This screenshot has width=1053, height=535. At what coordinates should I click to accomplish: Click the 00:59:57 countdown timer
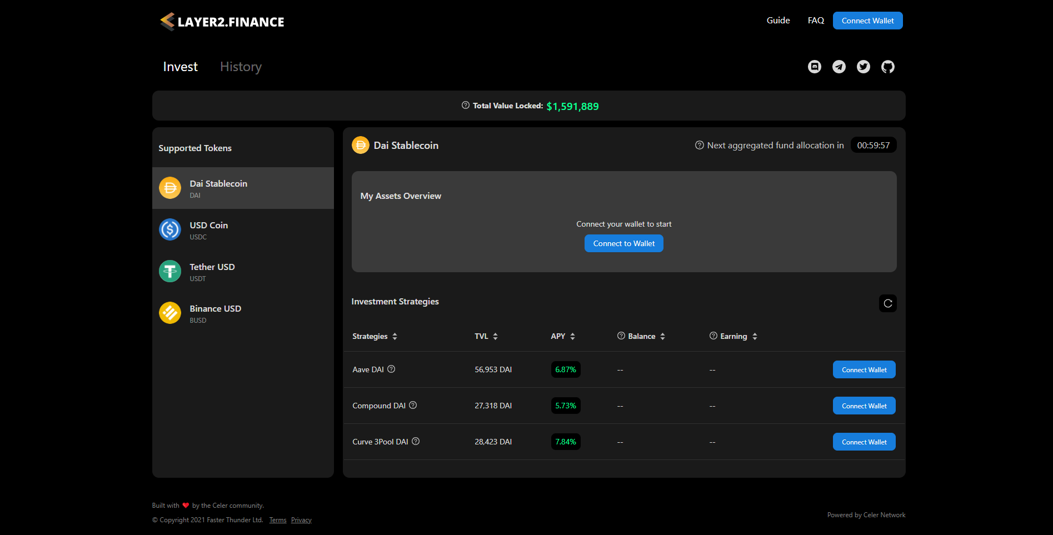874,145
